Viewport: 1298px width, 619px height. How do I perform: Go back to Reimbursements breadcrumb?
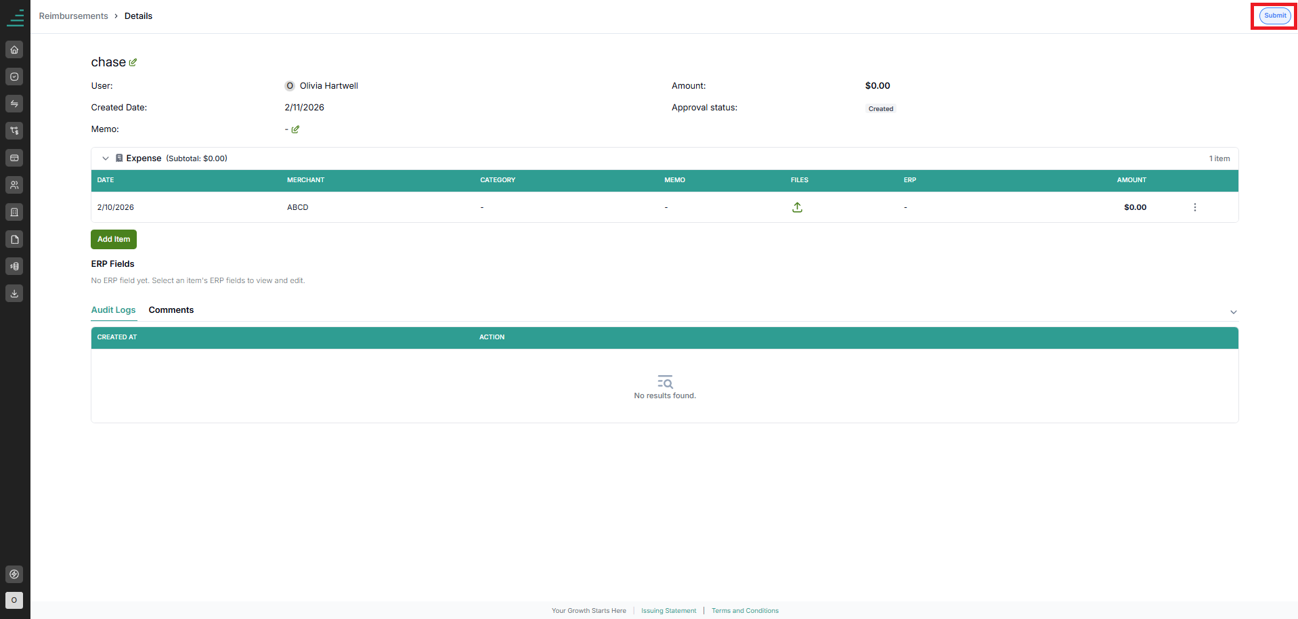[73, 16]
